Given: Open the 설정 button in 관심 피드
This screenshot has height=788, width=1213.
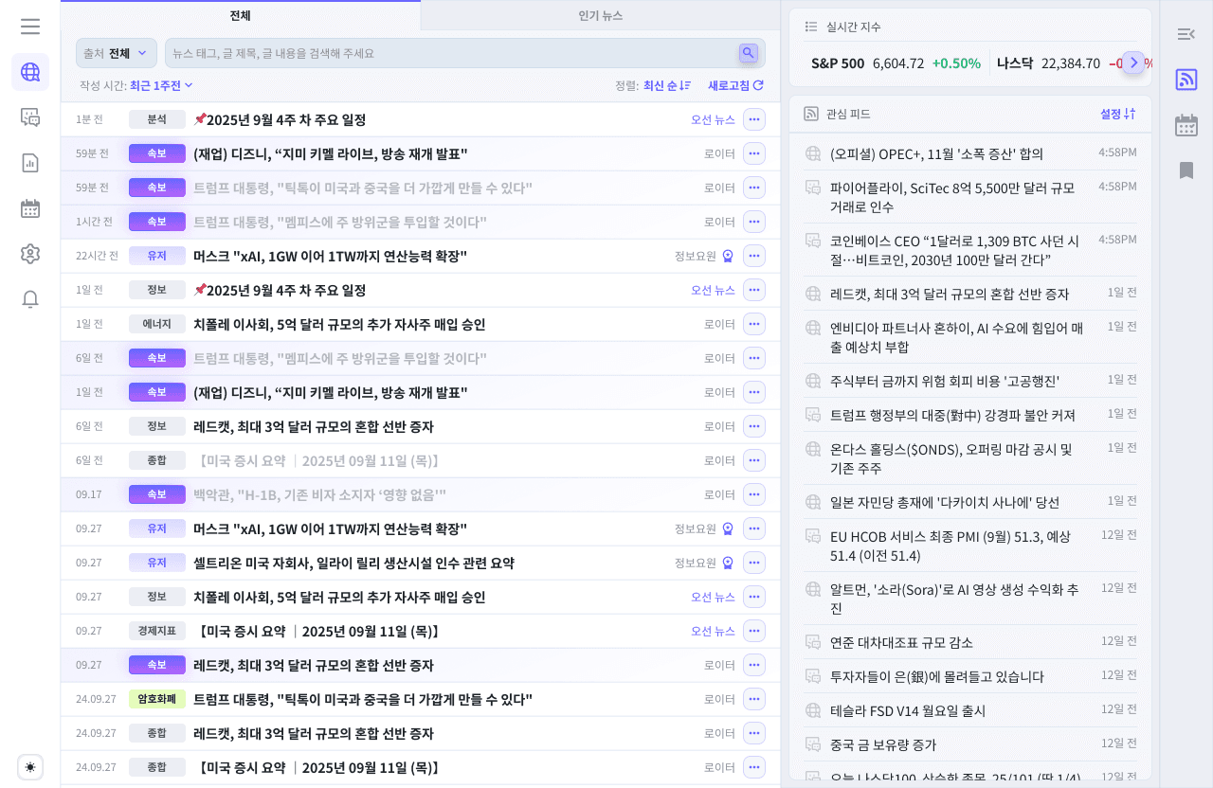Looking at the screenshot, I should 1118,114.
